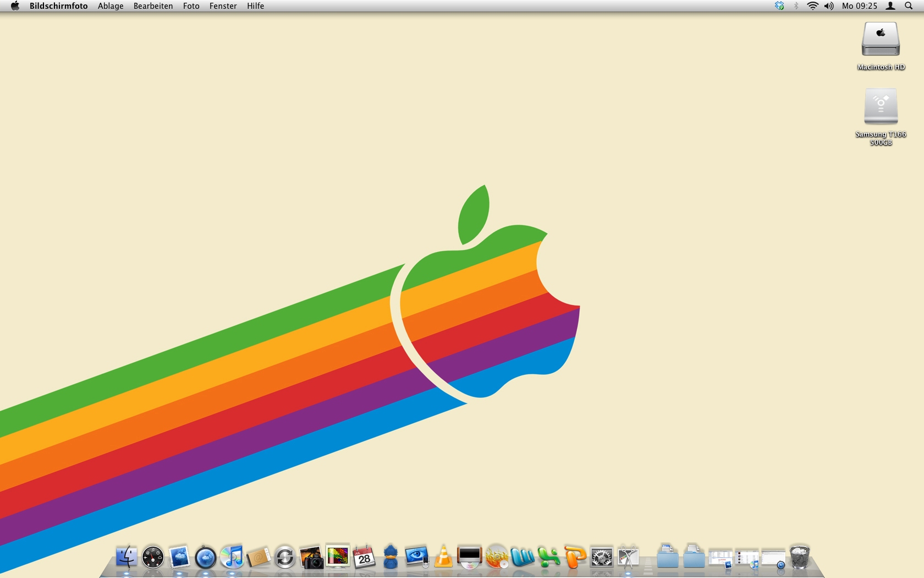The image size is (924, 578).
Task: Select the Macintosh HD drive icon
Action: click(881, 39)
